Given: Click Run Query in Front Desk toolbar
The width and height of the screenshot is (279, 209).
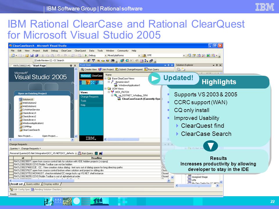Looking at the screenshot, I should (x=152, y=69).
